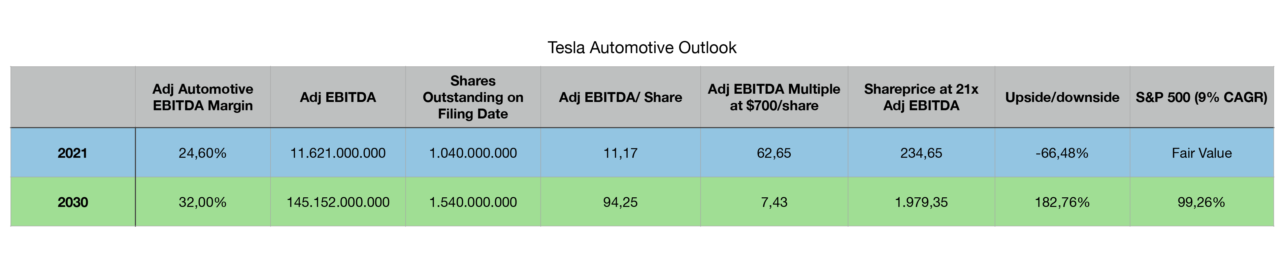Click the -66,48% downside cell
Viewport: 1287px width, 264px height.
click(x=1062, y=153)
